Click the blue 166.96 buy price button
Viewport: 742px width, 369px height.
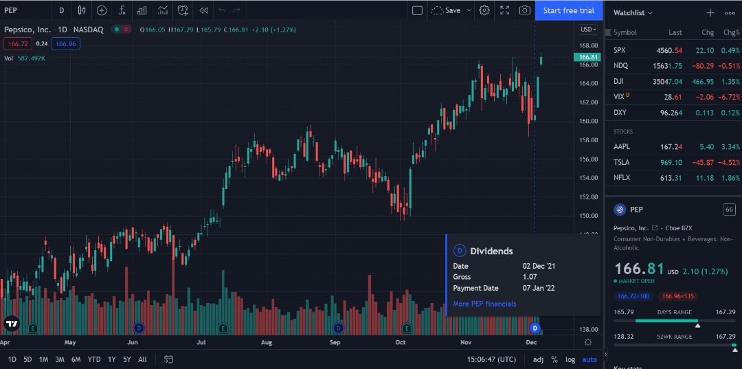(x=66, y=44)
